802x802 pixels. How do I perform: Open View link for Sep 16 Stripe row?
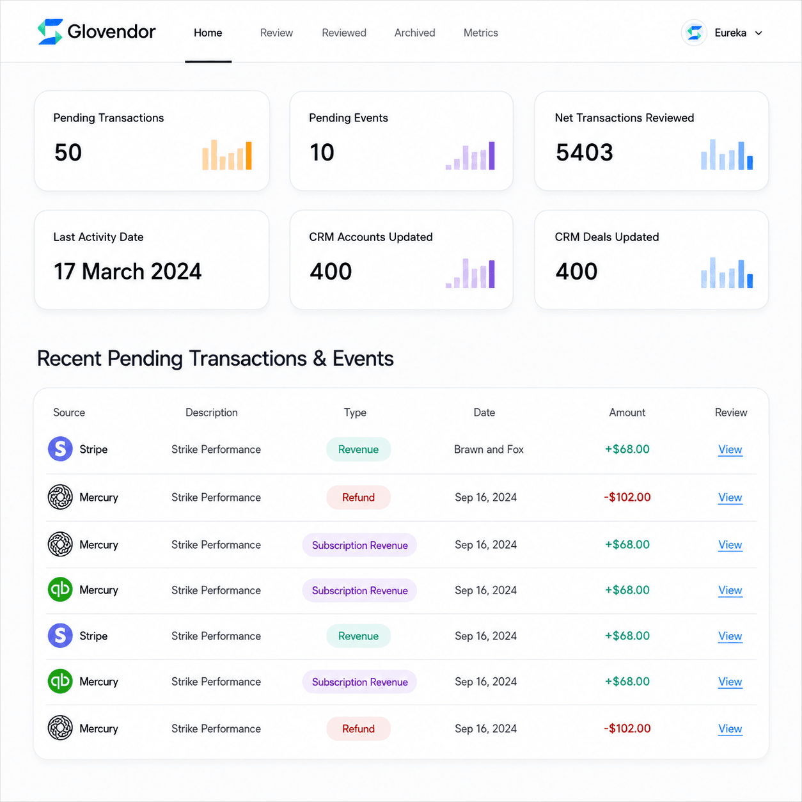coord(730,636)
